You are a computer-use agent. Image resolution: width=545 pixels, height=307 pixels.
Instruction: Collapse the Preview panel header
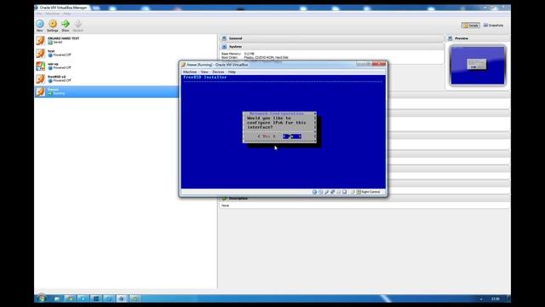tap(478, 38)
